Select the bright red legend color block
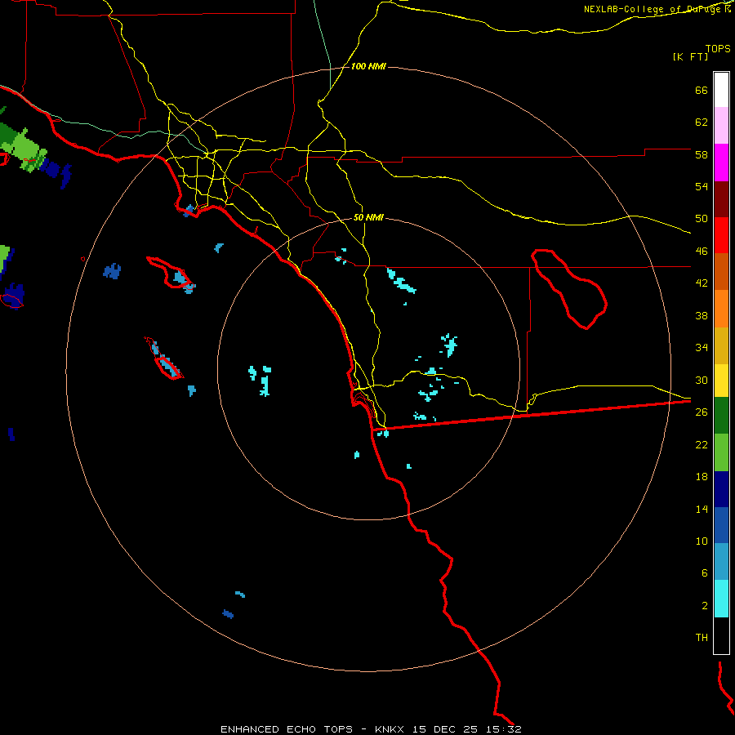The width and height of the screenshot is (735, 735). (721, 235)
